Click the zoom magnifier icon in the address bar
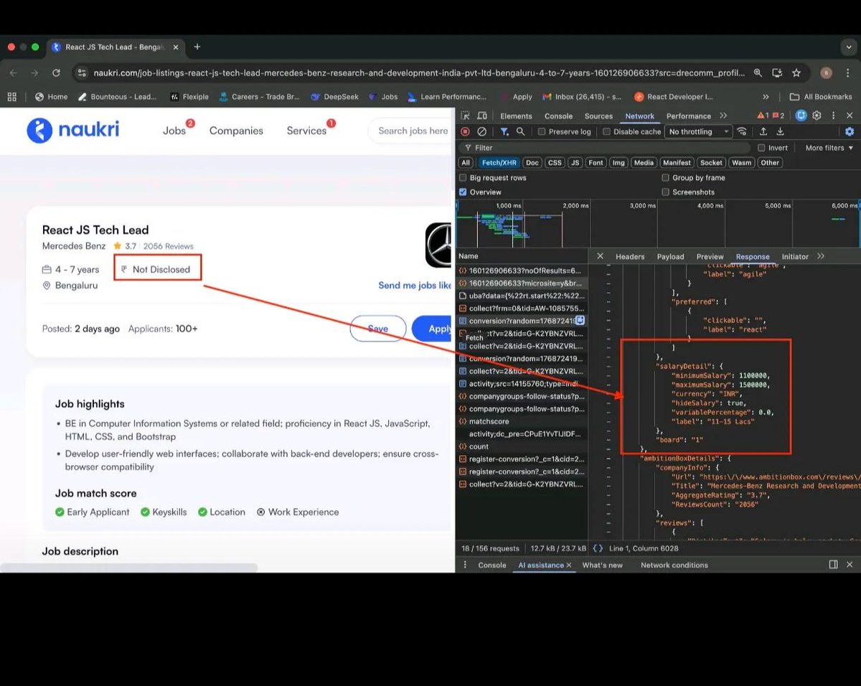The image size is (861, 686). tap(758, 72)
